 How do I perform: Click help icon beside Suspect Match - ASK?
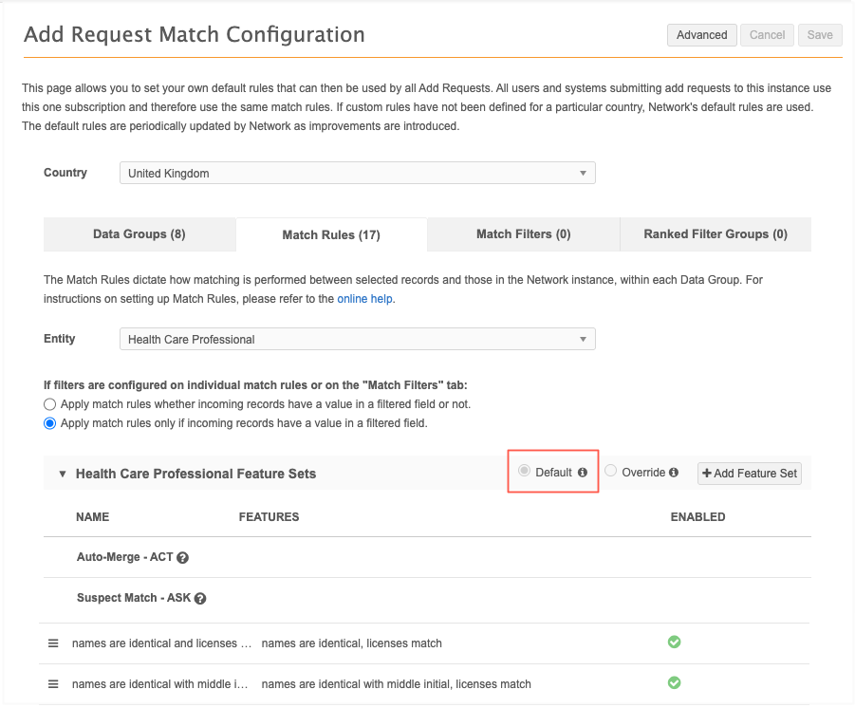[200, 598]
